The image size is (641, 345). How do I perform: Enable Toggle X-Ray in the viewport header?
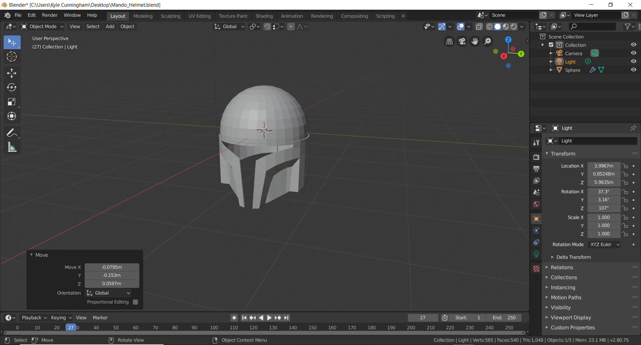point(480,26)
